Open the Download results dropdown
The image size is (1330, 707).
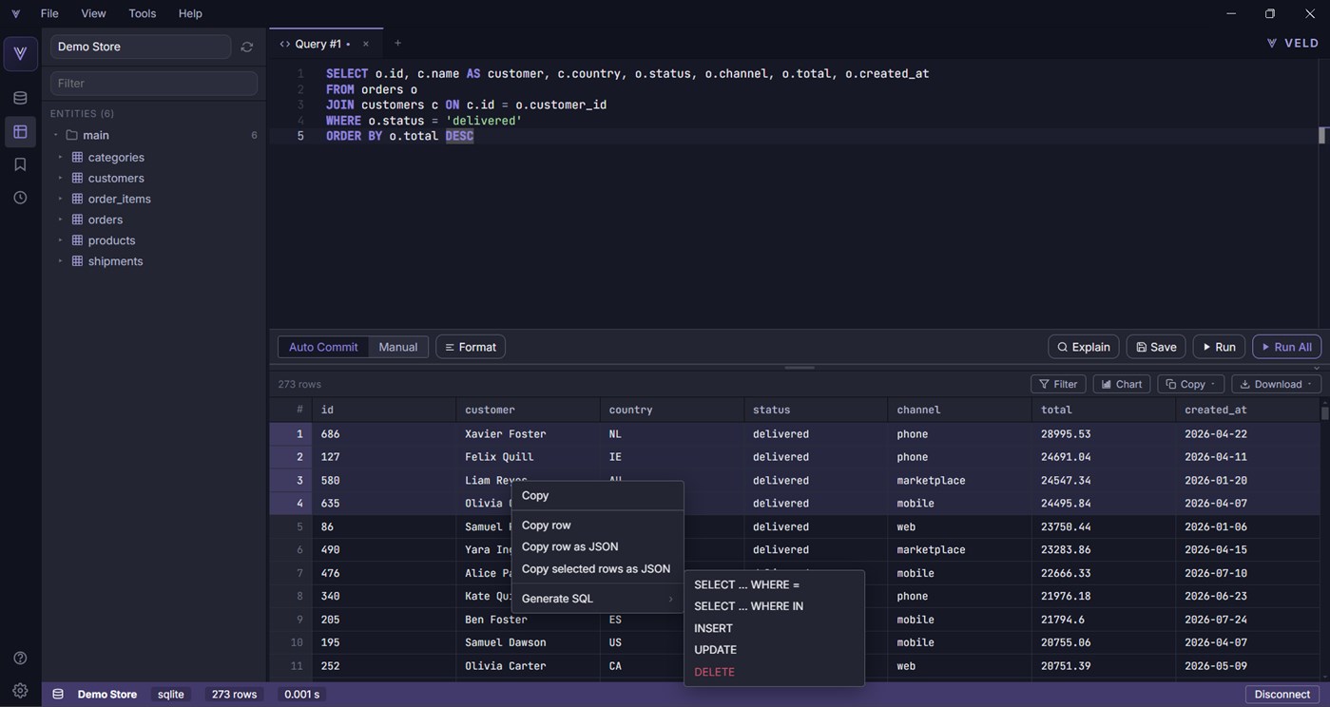pyautogui.click(x=1276, y=384)
